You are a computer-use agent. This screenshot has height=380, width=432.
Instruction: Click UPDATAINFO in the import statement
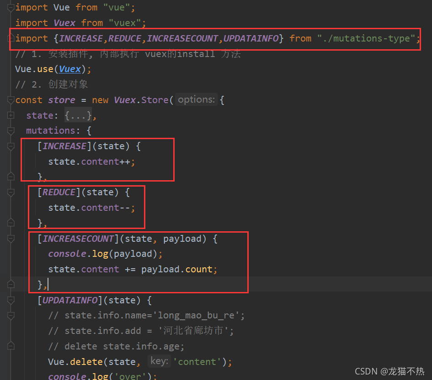pos(251,38)
